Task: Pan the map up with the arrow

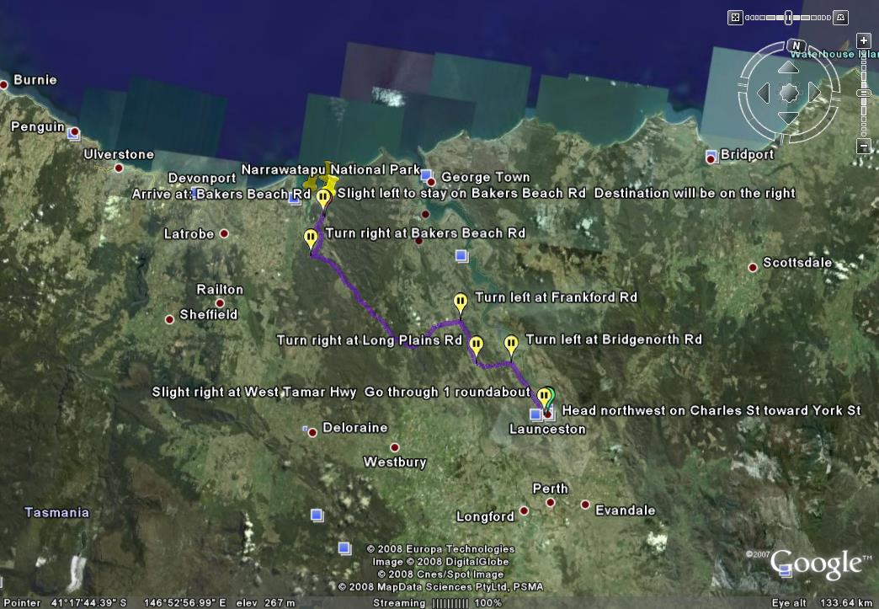Action: pos(789,67)
